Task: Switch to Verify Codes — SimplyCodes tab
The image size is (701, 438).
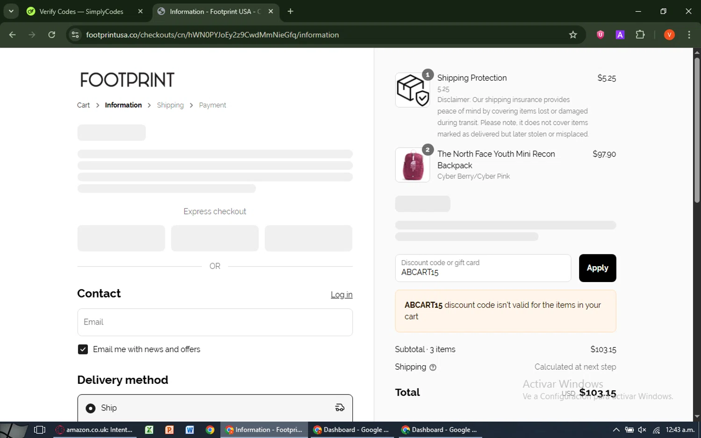Action: 81,12
